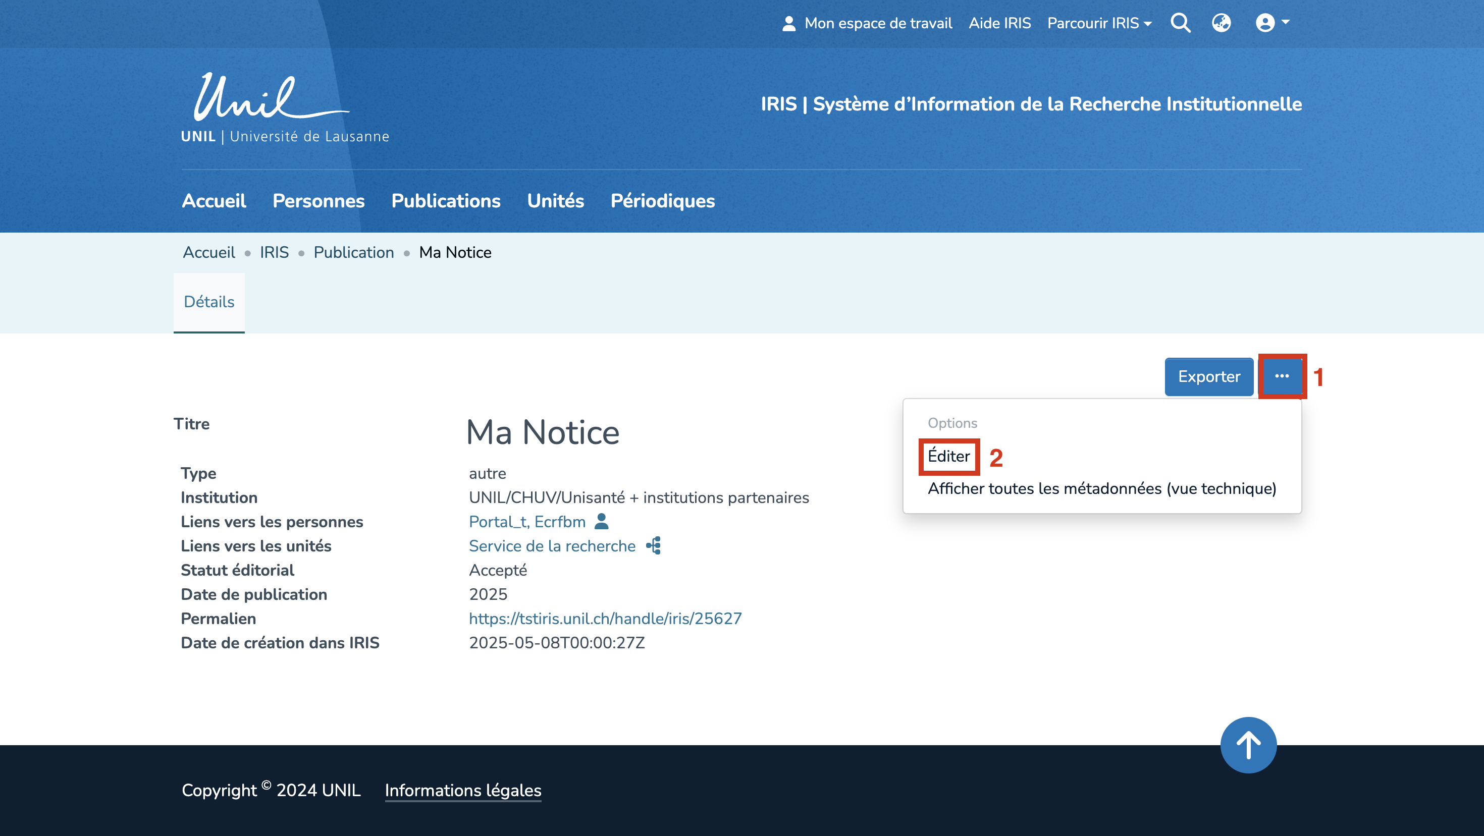Click the three-dots options button
The width and height of the screenshot is (1484, 836).
coord(1281,376)
